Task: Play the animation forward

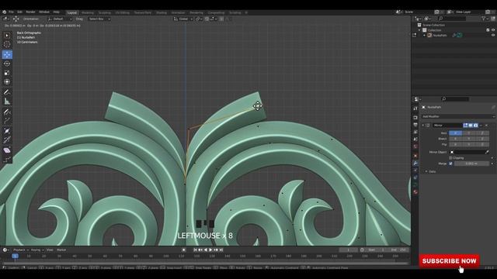Action: 210,250
